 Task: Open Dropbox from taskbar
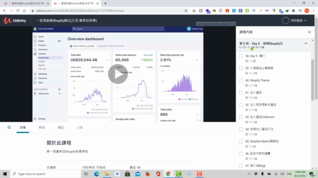click(117, 174)
